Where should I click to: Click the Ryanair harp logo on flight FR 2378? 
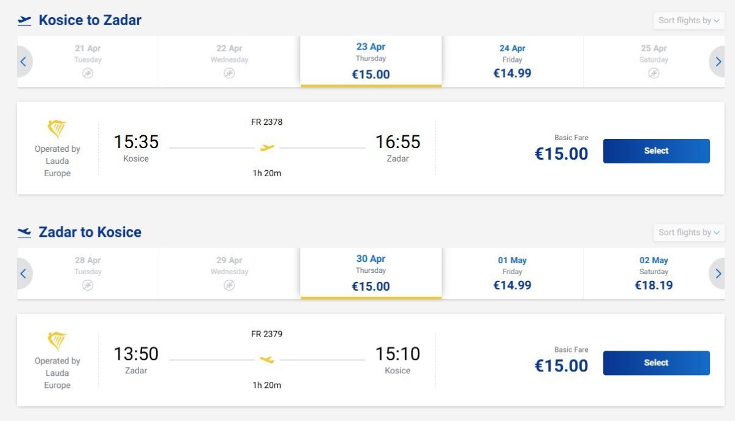click(x=57, y=129)
